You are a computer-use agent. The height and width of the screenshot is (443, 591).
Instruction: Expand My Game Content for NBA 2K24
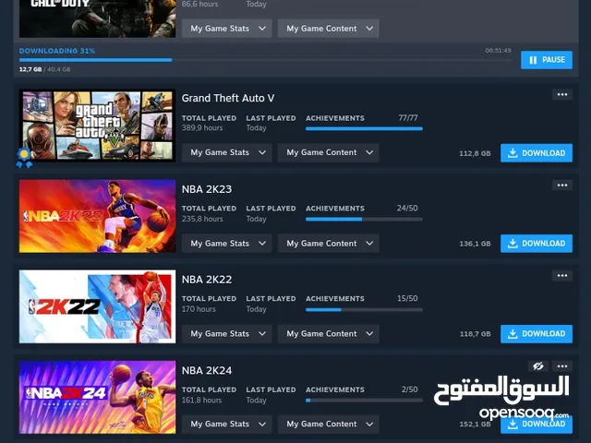pyautogui.click(x=329, y=425)
